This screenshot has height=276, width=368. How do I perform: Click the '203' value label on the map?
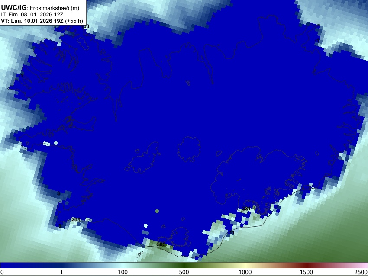[76, 220]
